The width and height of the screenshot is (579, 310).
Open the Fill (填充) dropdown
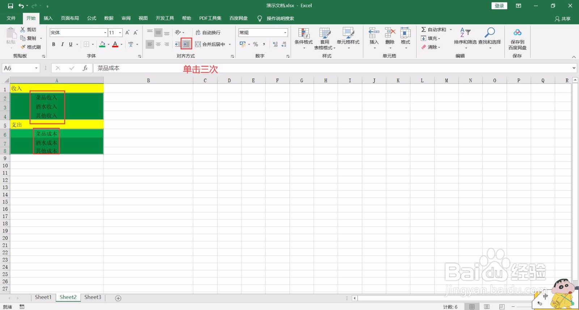(431, 38)
